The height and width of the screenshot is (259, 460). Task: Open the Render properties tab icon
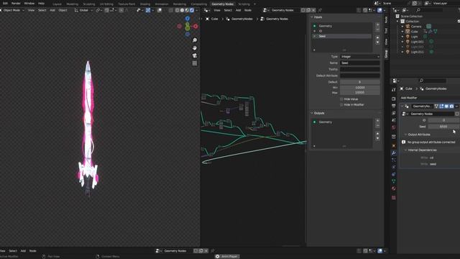click(394, 99)
